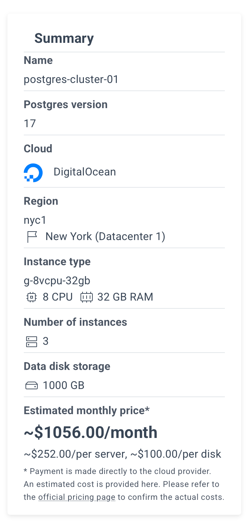Click the g-8vcpu-32gb instance type
This screenshot has width=250, height=525.
[x=57, y=281]
